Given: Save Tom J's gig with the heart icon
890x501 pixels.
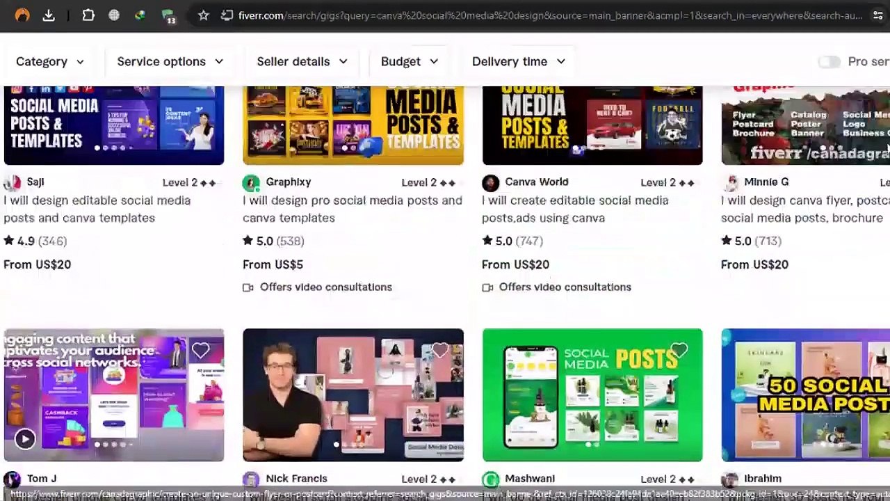Looking at the screenshot, I should point(200,351).
